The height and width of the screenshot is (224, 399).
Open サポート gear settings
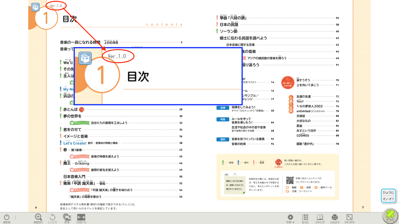coord(290,218)
